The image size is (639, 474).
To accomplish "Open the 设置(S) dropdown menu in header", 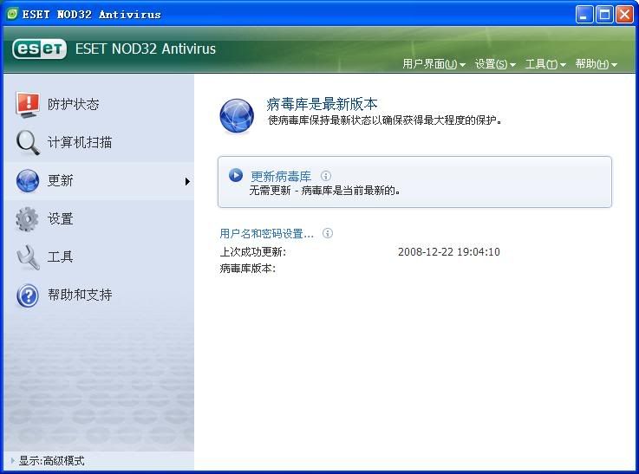I will pyautogui.click(x=495, y=64).
